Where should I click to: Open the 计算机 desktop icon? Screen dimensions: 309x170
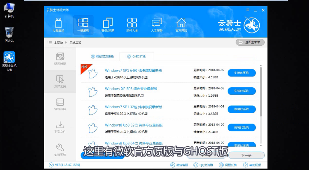tap(9, 10)
